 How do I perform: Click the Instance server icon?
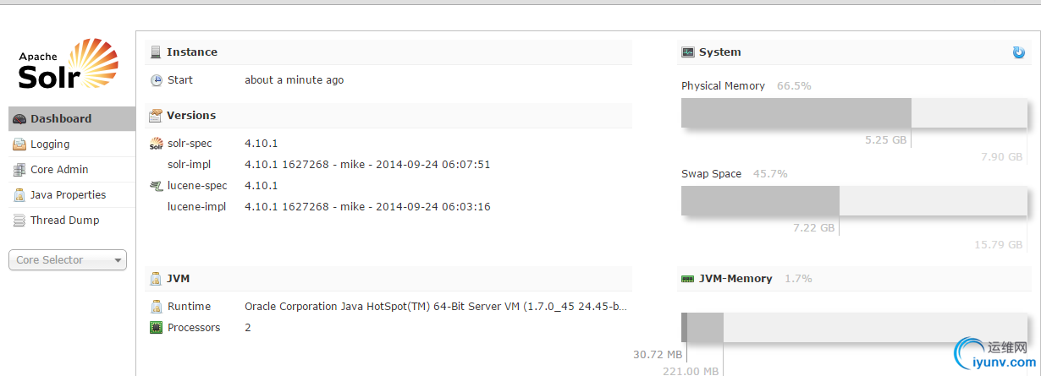[156, 52]
